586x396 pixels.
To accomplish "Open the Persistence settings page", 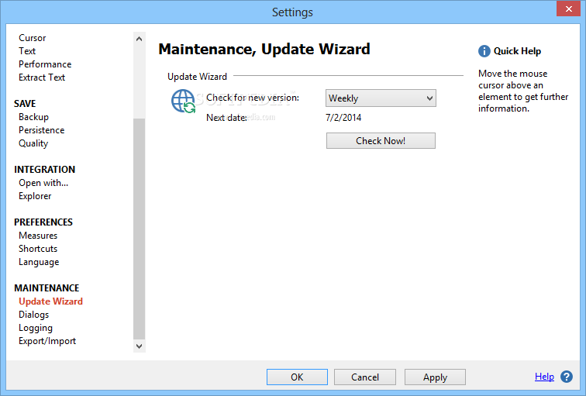I will point(42,130).
